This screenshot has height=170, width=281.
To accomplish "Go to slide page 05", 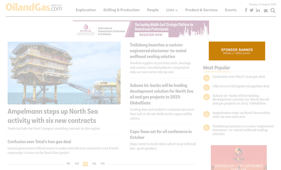I will pos(103,164).
